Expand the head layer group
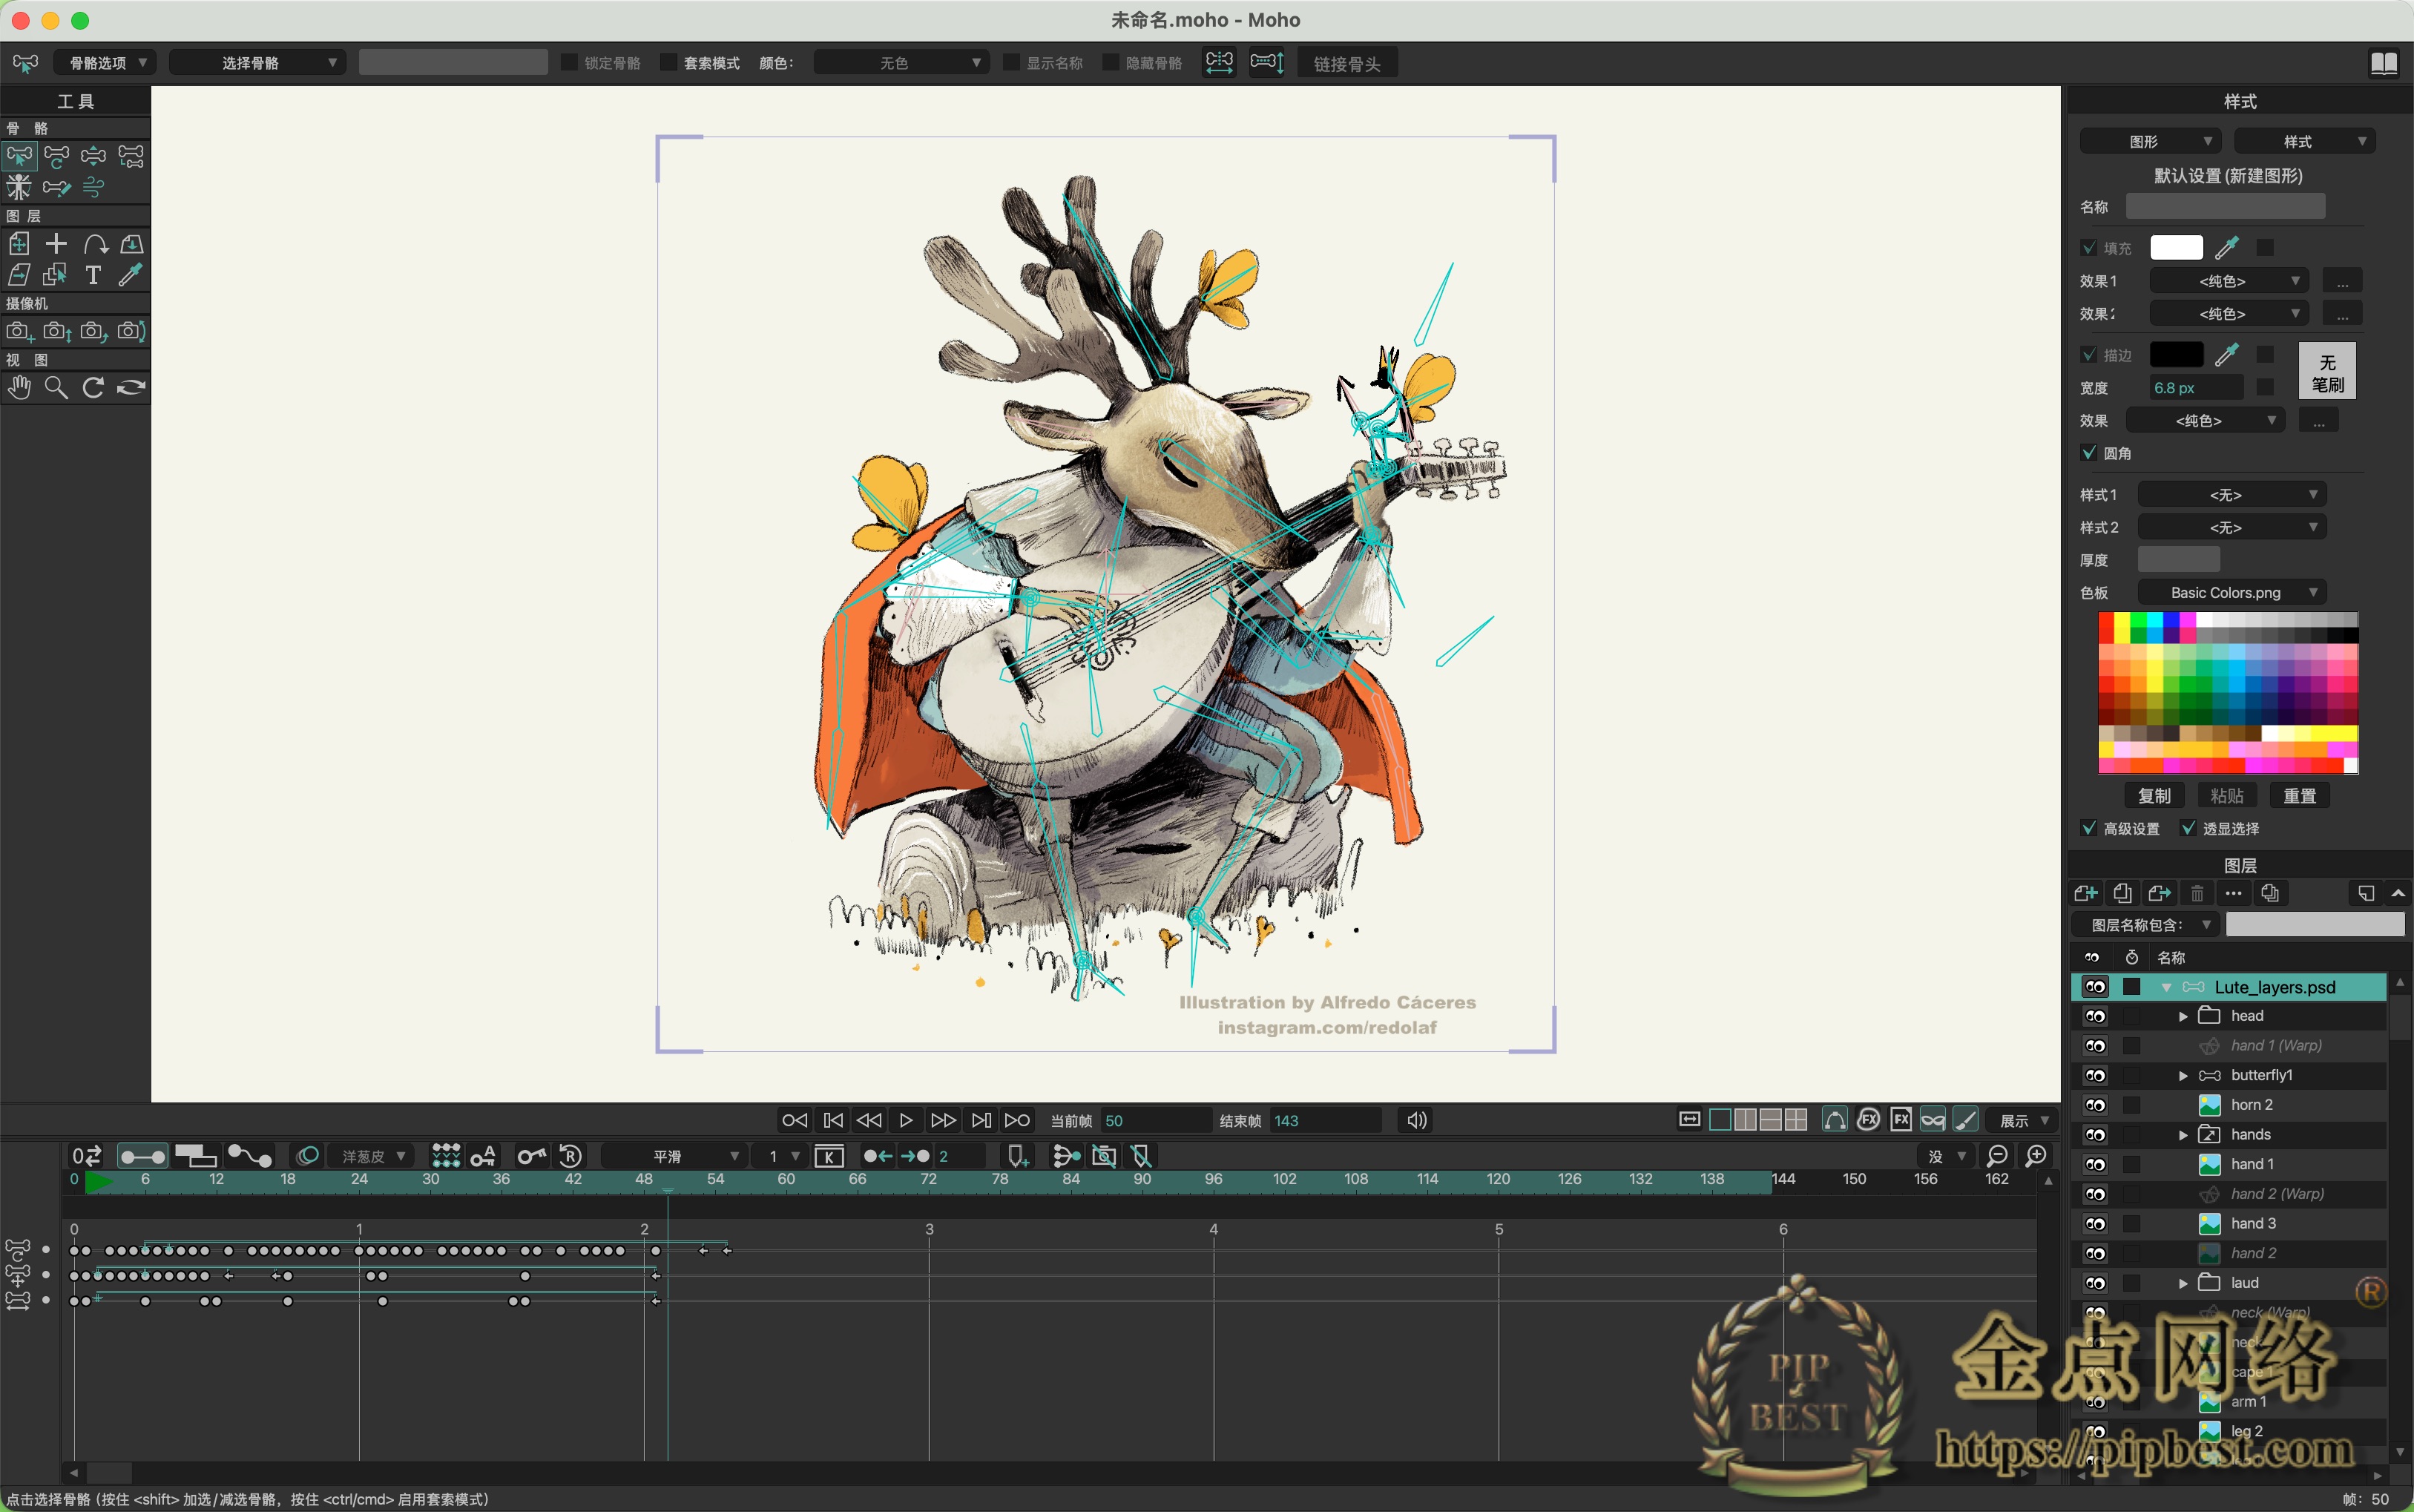 coord(2183,1016)
